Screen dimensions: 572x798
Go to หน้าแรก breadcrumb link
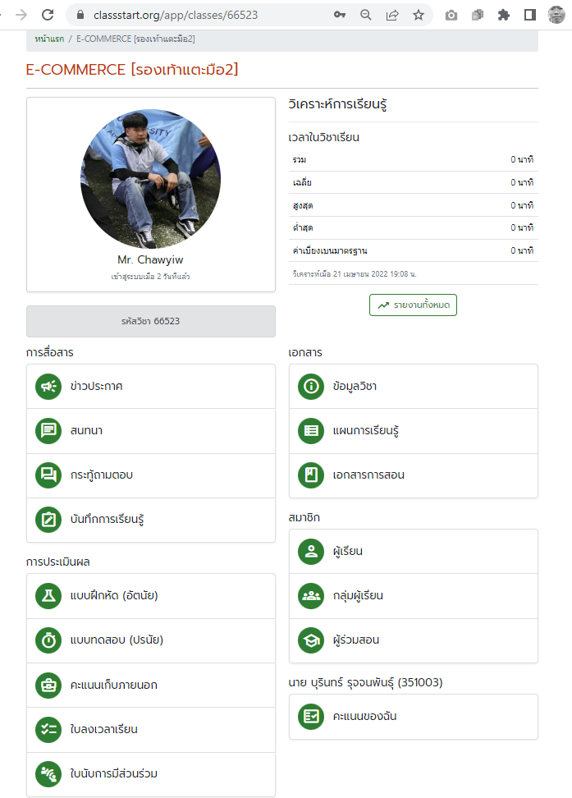pyautogui.click(x=49, y=39)
